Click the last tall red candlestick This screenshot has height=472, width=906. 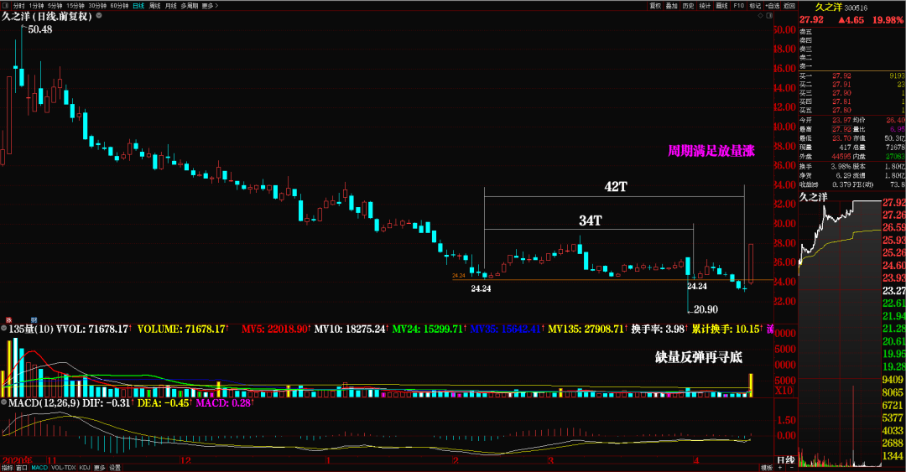click(751, 263)
